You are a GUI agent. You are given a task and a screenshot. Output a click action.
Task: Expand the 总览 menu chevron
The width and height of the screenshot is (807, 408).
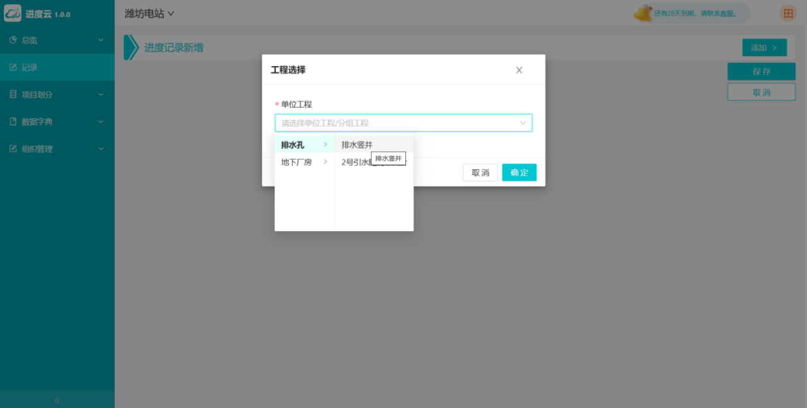tap(101, 40)
